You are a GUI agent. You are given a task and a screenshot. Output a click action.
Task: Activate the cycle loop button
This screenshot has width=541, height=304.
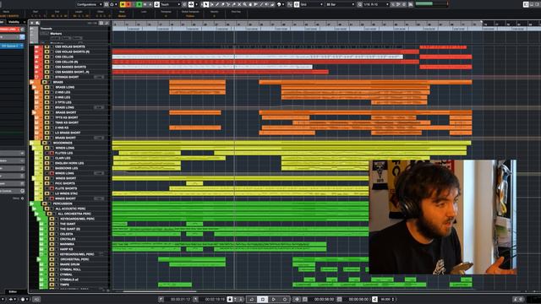(252, 299)
